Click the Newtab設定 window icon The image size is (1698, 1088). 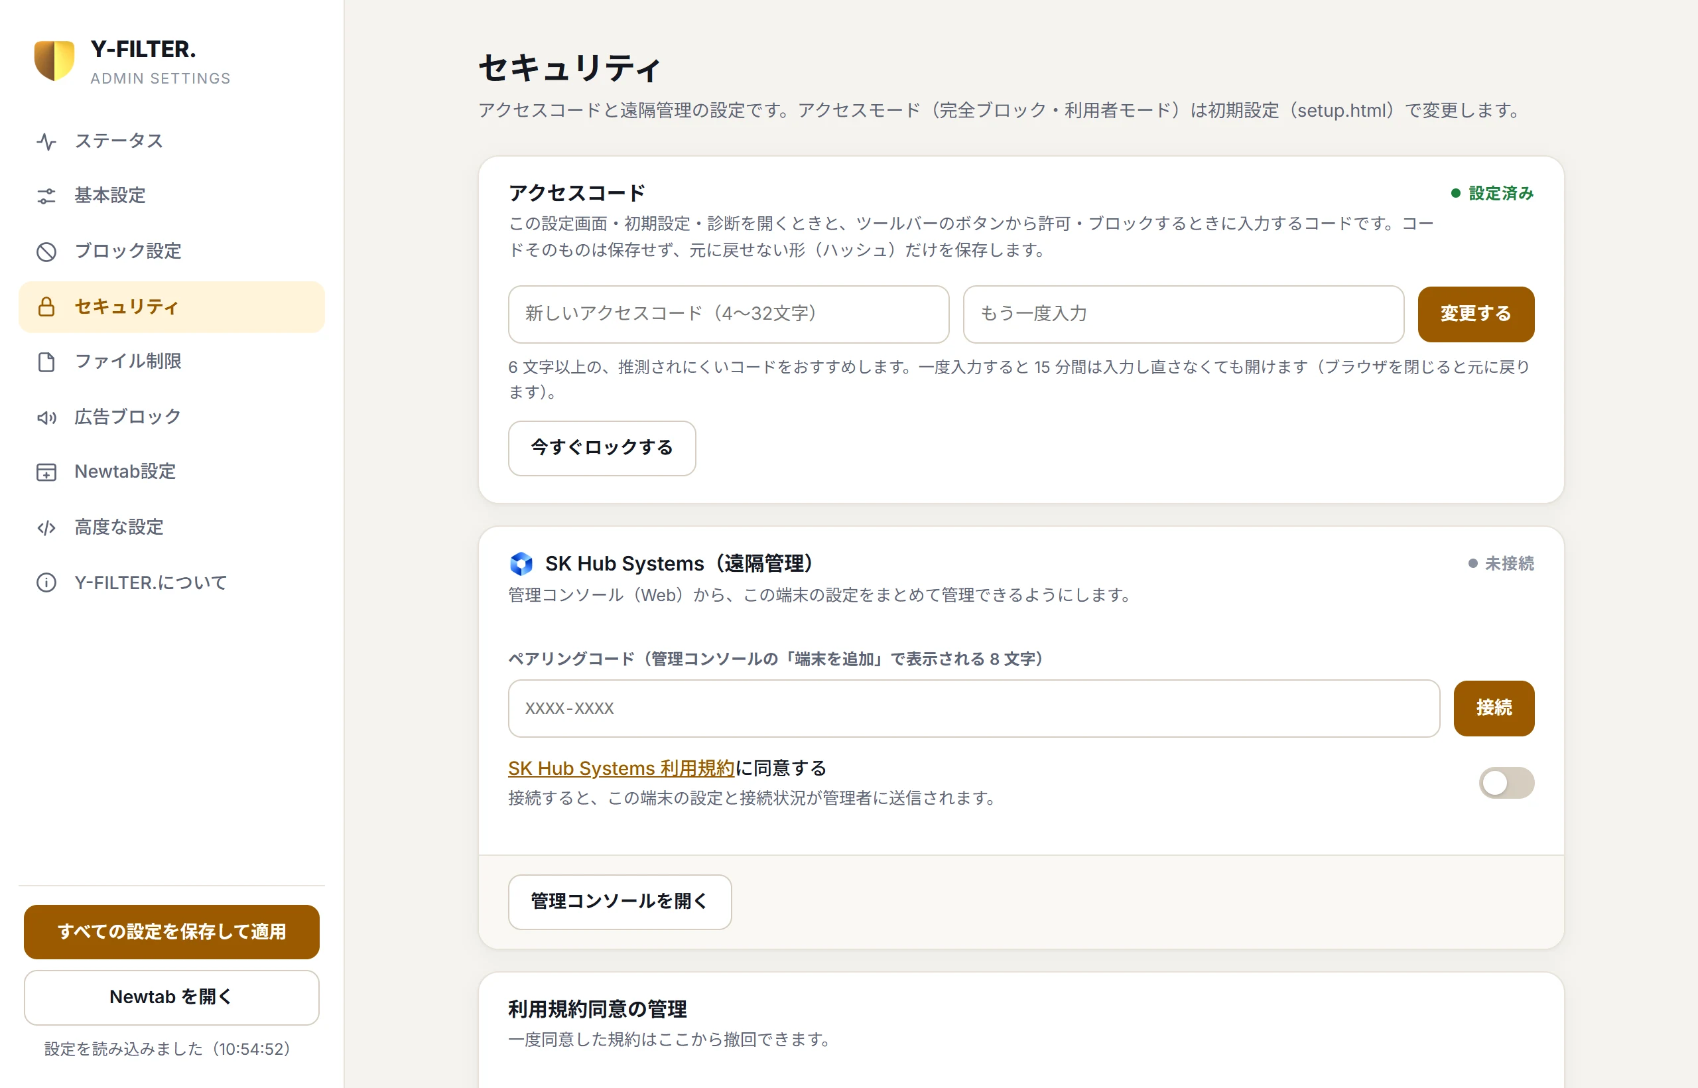[46, 472]
